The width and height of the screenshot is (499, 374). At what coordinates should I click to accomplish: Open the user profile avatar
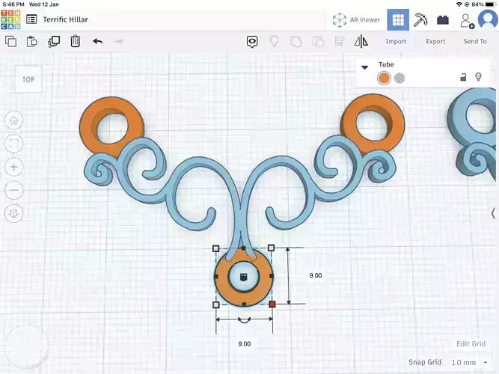pos(488,19)
